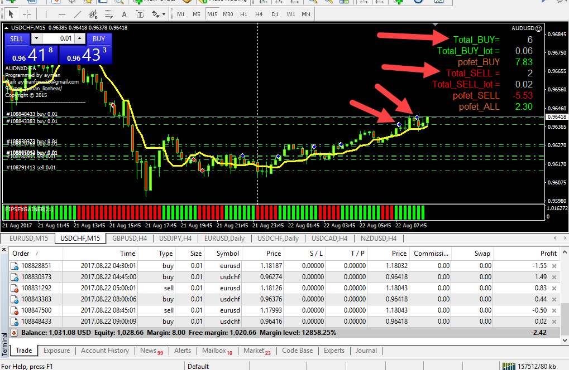
Task: Sort trades by Order column header
Action: (36, 254)
